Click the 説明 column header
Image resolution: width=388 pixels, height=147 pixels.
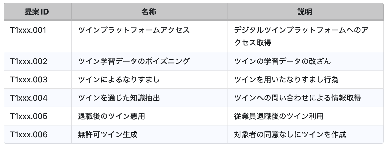pyautogui.click(x=305, y=12)
